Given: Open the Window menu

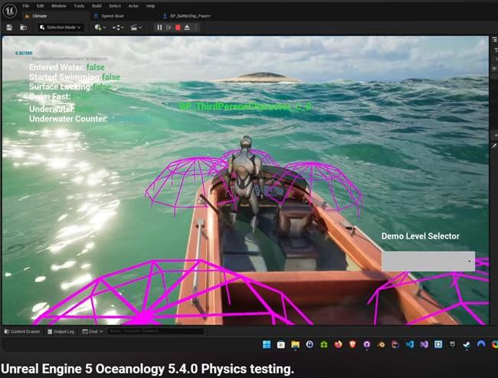Looking at the screenshot, I should [59, 6].
